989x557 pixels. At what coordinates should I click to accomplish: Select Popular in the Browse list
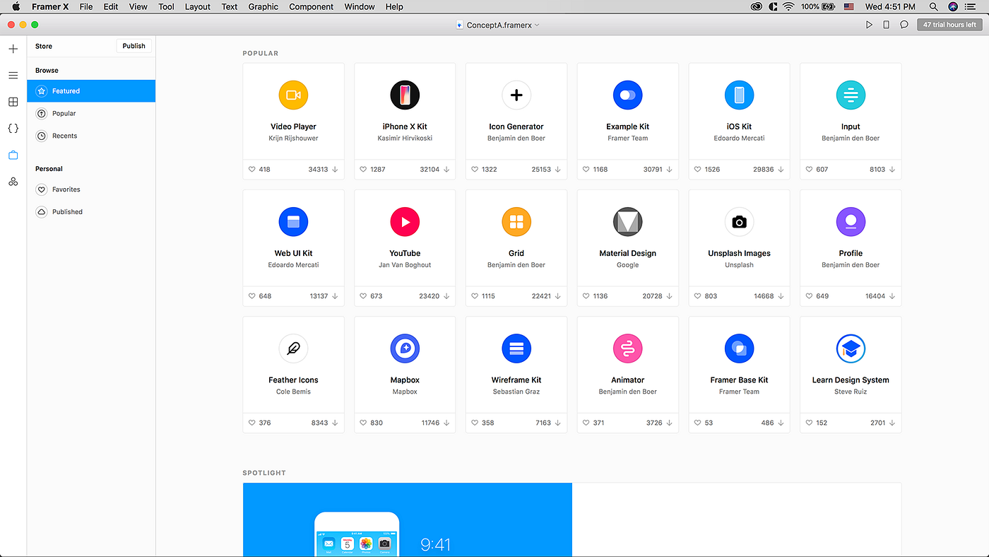(x=91, y=113)
